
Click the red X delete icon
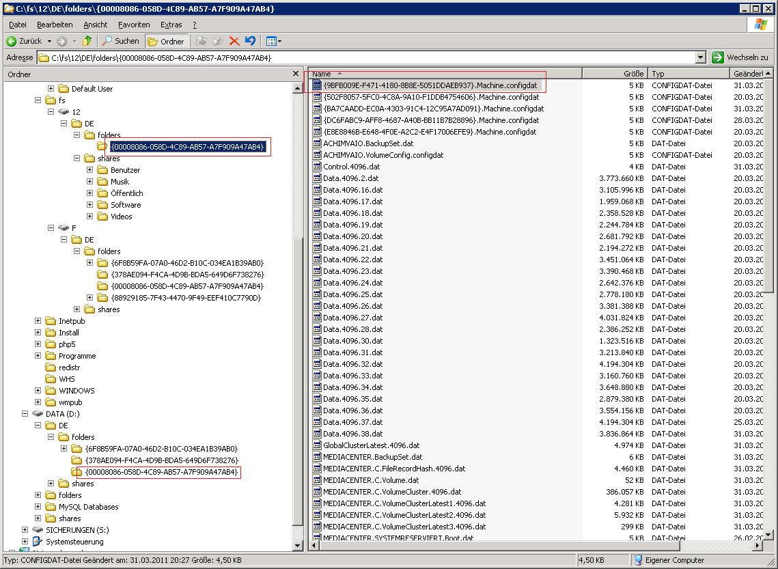point(234,41)
